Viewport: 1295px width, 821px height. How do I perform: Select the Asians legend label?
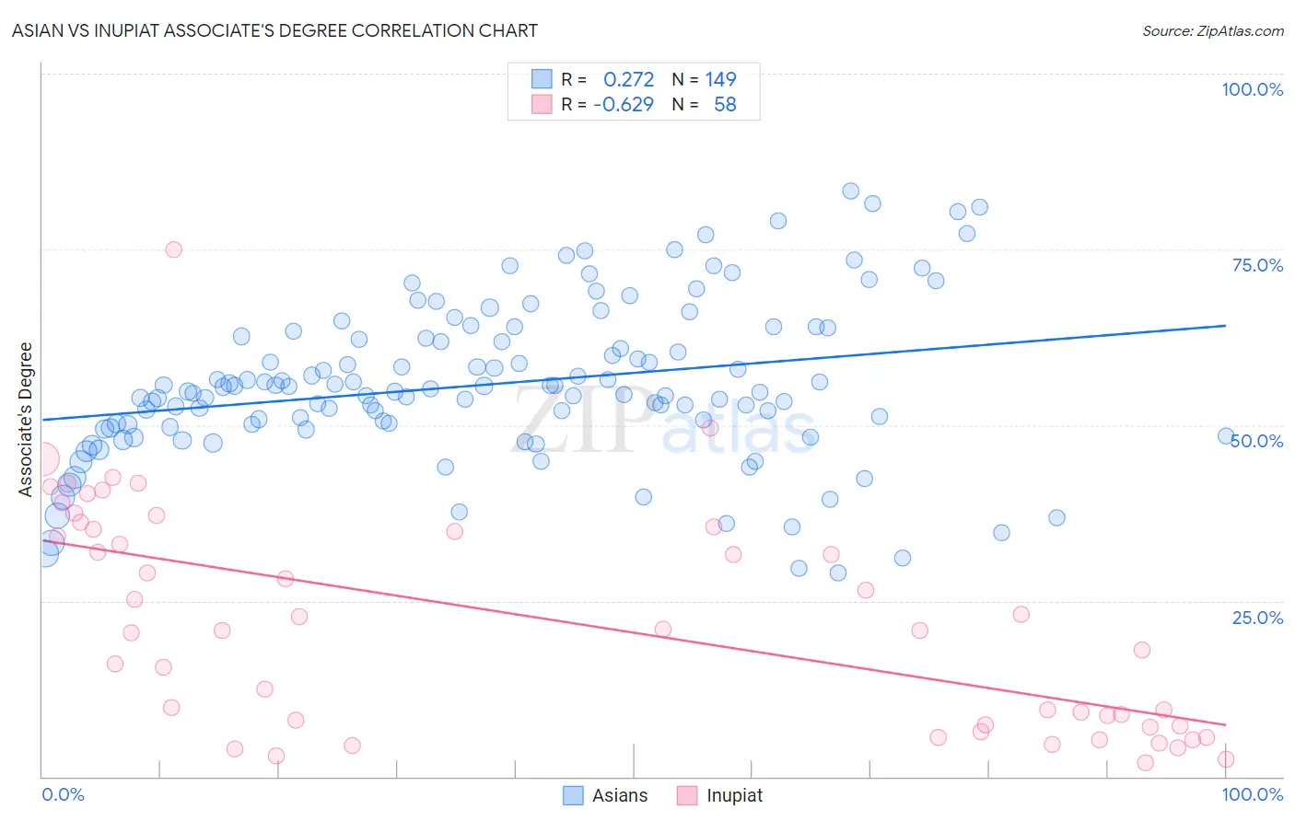coord(620,796)
